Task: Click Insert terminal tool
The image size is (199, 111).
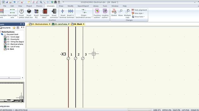Action: (x=63, y=14)
